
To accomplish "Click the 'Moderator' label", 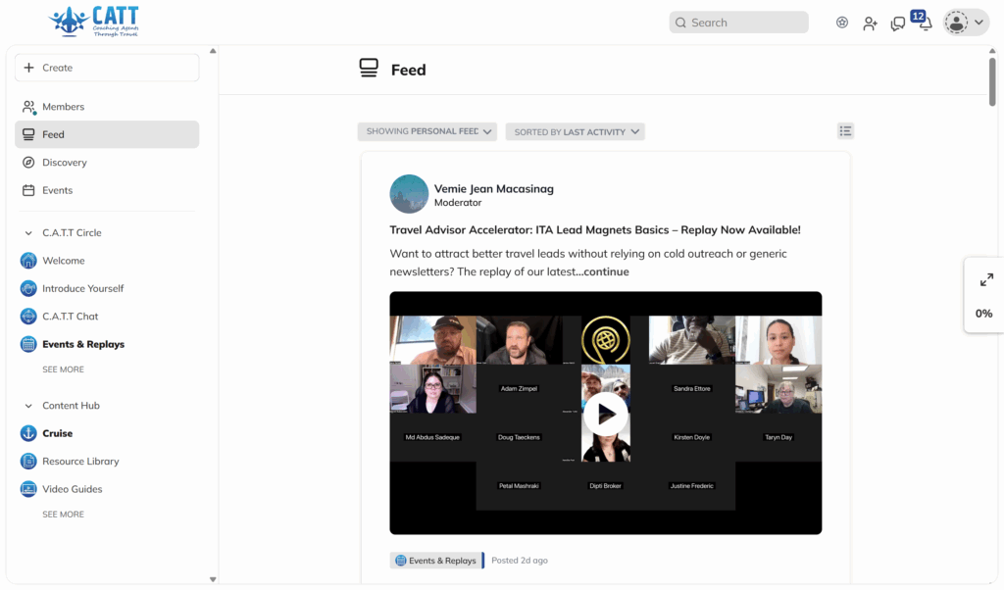I will pos(458,203).
